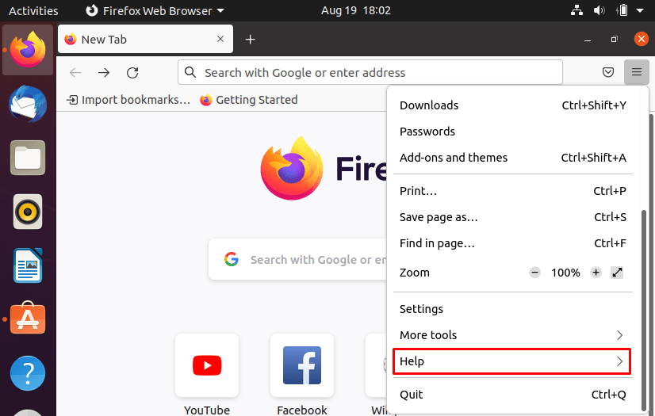Select Quit from the menu
Image resolution: width=655 pixels, height=416 pixels.
click(x=512, y=395)
